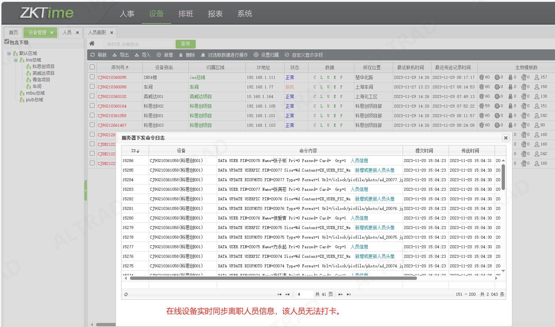Sort the log by the ID column
This screenshot has height=327, width=555.
(x=135, y=151)
